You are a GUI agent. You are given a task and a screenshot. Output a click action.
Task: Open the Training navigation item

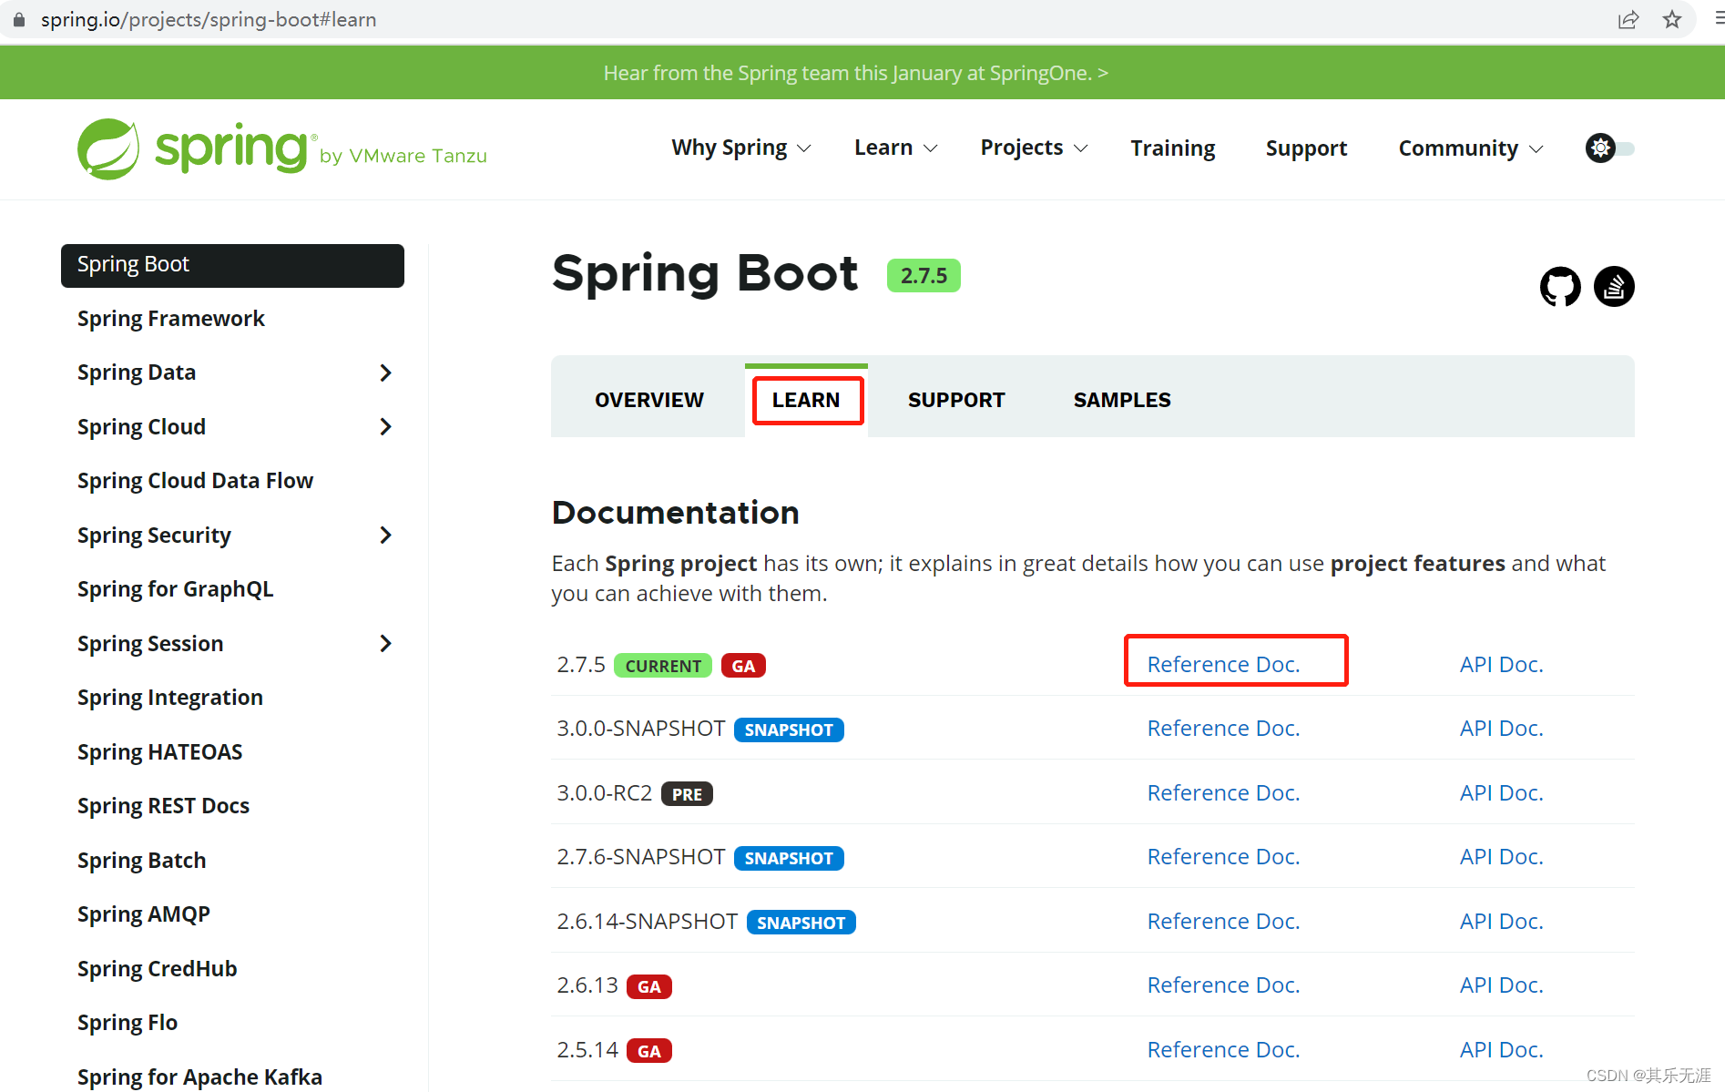pos(1173,148)
